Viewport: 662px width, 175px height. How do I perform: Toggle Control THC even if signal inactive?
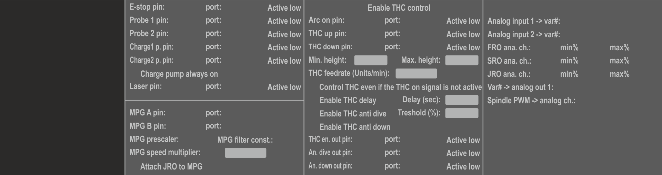tap(400, 87)
